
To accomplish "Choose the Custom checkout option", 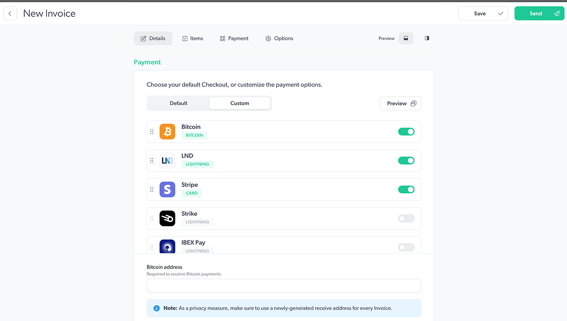I will pos(240,103).
